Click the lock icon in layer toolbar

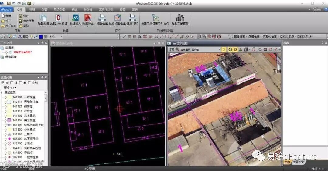(x=36, y=37)
